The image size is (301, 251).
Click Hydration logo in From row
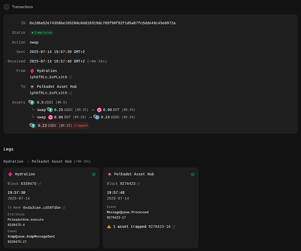pyautogui.click(x=33, y=71)
